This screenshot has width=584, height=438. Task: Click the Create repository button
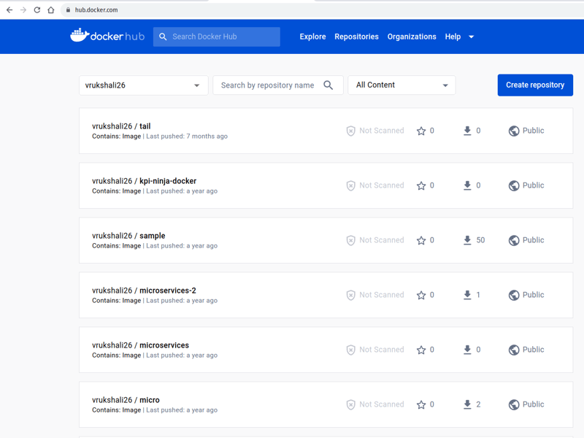(535, 85)
